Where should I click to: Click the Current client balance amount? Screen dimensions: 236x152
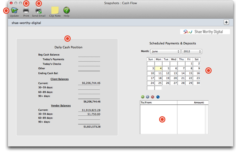91,83
